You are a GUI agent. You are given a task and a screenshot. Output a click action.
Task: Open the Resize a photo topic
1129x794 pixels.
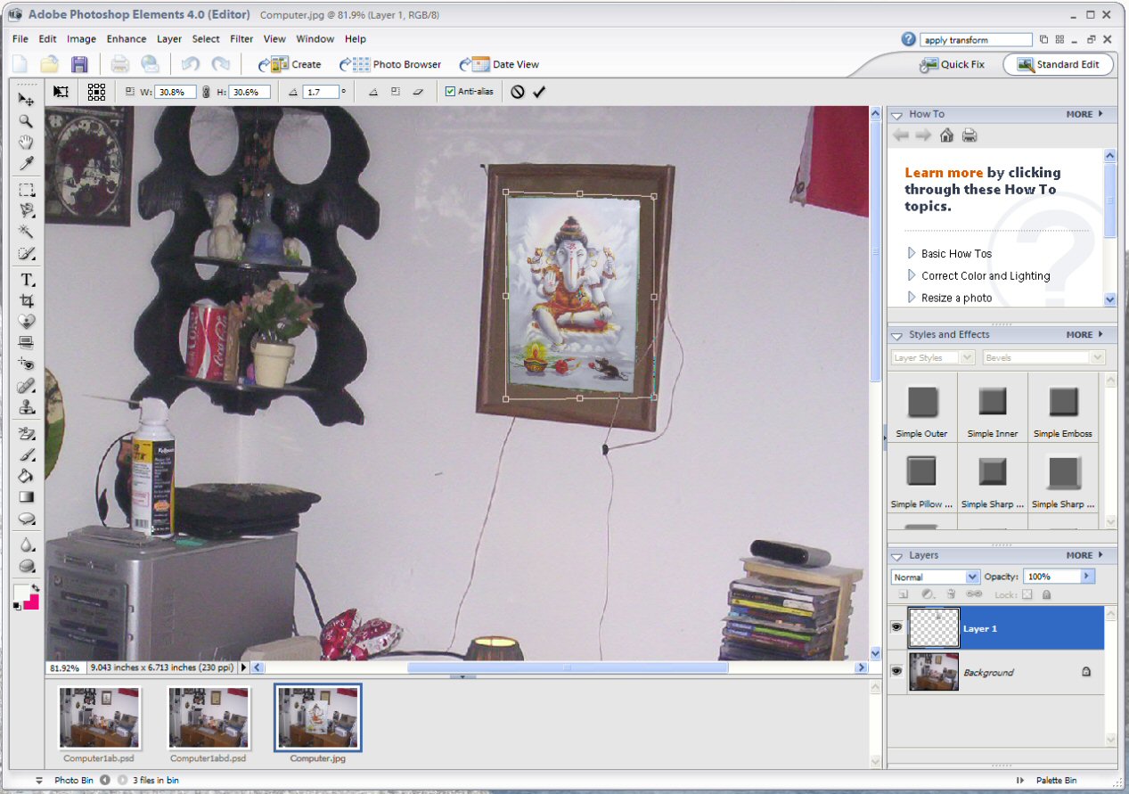(956, 299)
